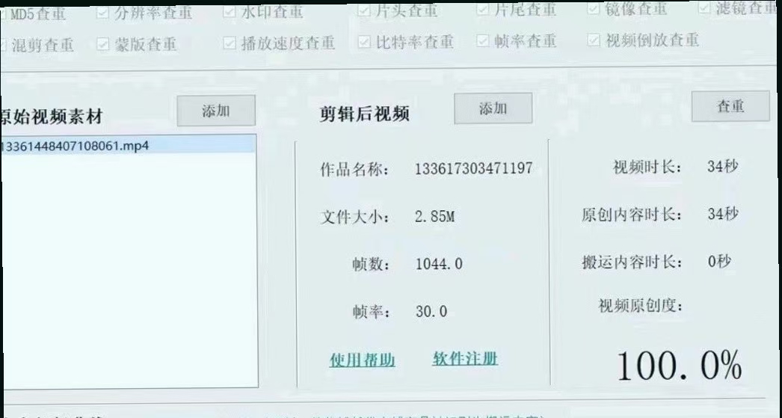
Task: Click the 原始视频素材 heading
Action: pos(52,117)
